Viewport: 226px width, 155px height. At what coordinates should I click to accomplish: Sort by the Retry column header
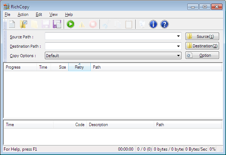(x=80, y=67)
